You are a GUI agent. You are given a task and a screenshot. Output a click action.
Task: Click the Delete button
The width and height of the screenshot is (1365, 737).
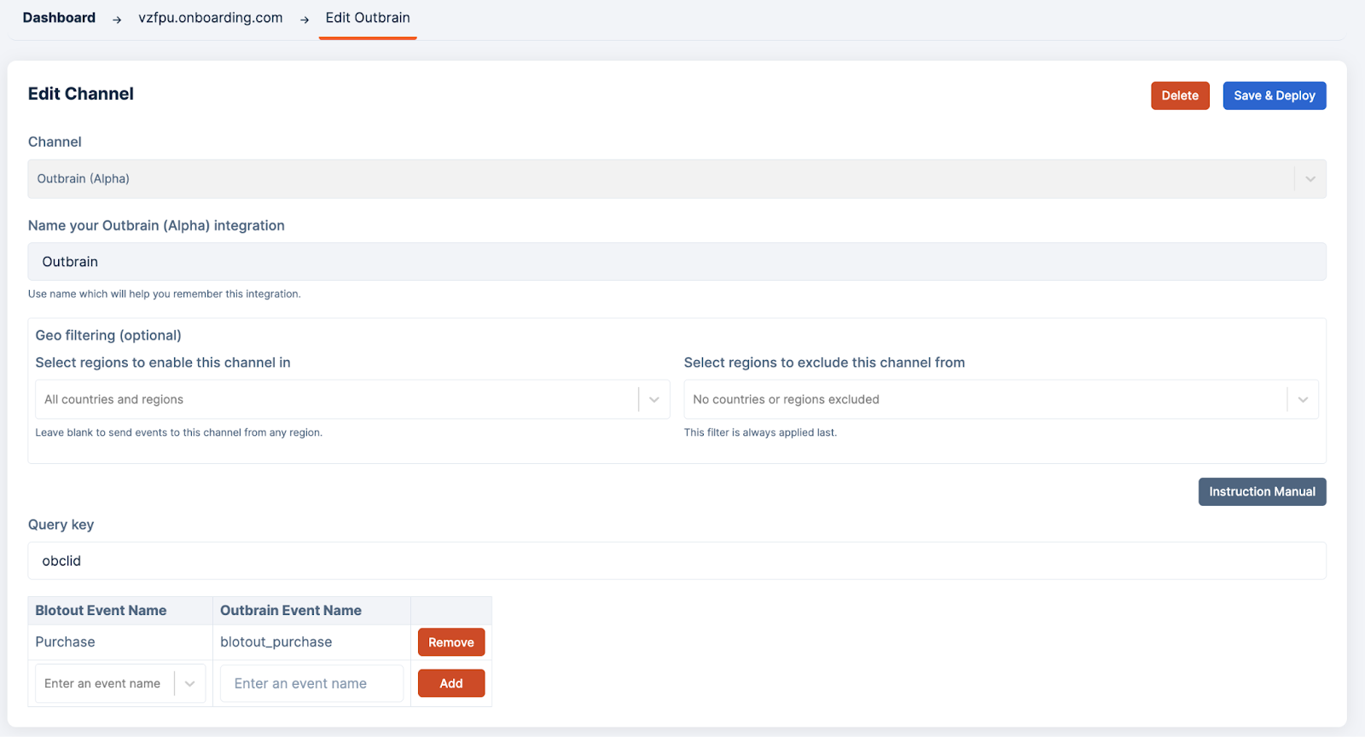(1179, 96)
